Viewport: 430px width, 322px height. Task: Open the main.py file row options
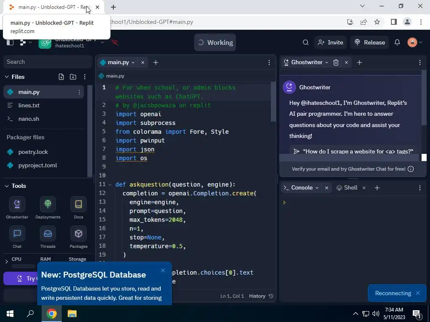point(79,92)
